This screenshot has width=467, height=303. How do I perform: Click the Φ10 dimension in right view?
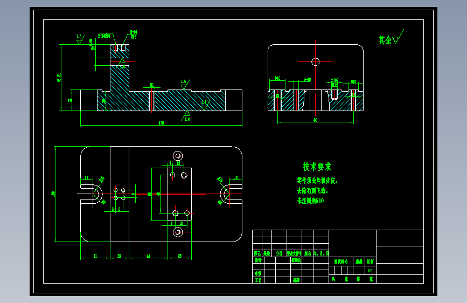pyautogui.click(x=353, y=82)
